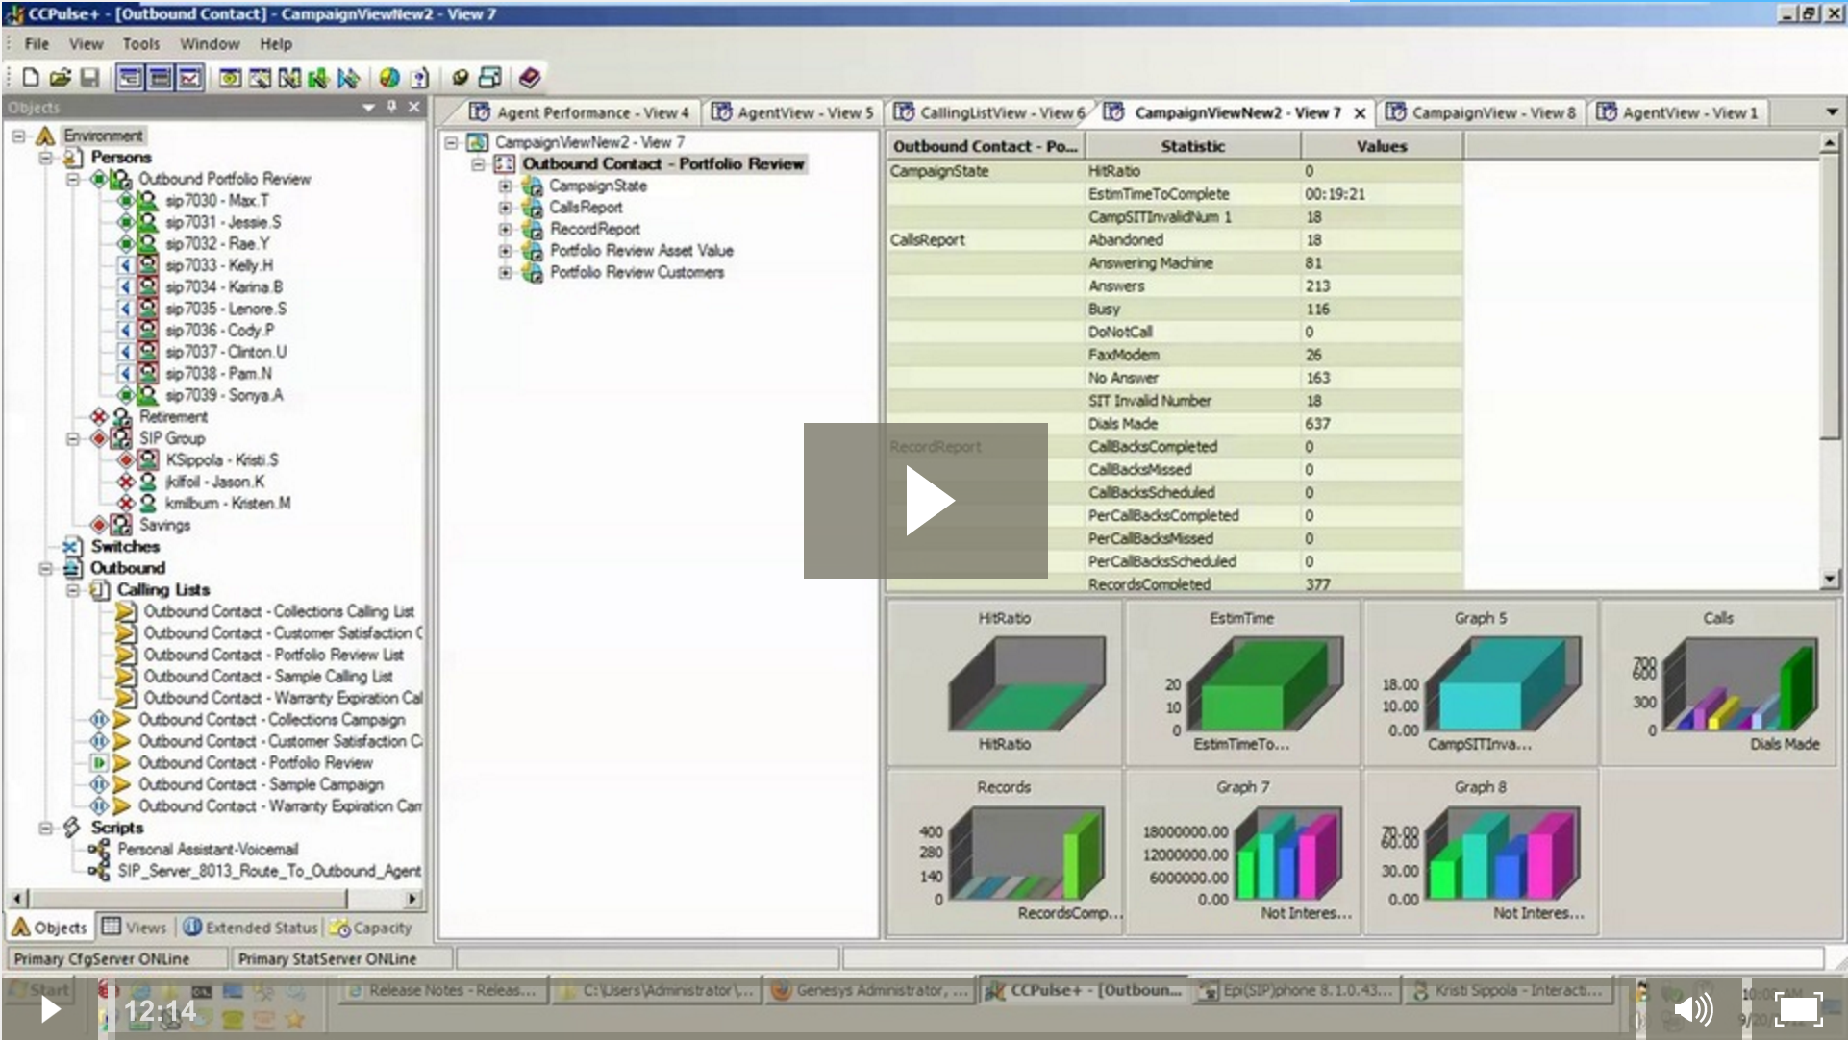1848x1040 pixels.
Task: Click the Save floppy disk toolbar icon
Action: click(89, 77)
